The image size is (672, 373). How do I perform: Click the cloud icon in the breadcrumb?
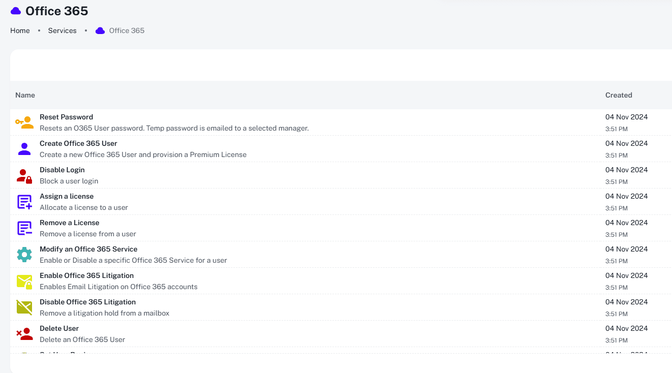[100, 30]
